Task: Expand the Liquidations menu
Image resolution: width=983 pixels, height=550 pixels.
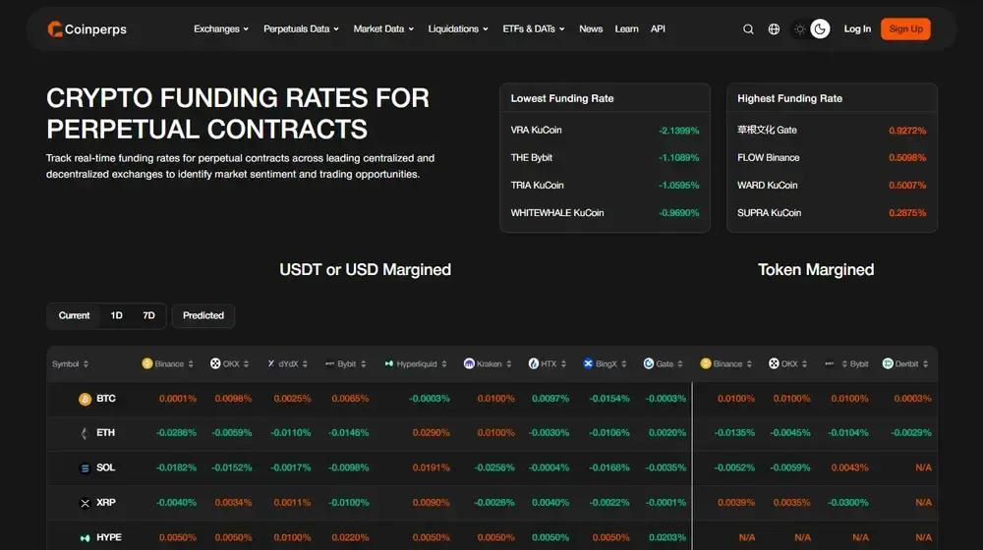Action: [458, 28]
